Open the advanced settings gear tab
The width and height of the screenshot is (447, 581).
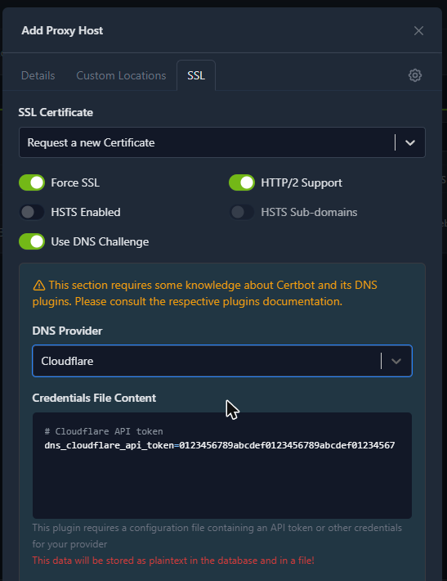pyautogui.click(x=415, y=75)
